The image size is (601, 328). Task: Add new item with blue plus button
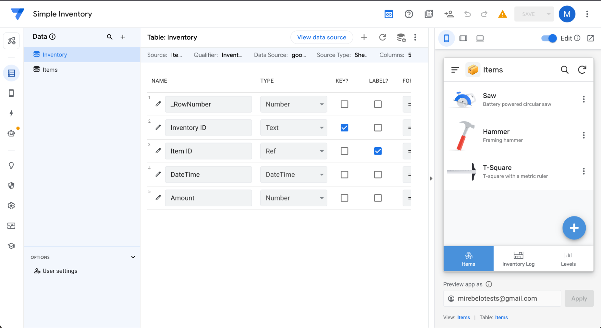[x=574, y=228]
